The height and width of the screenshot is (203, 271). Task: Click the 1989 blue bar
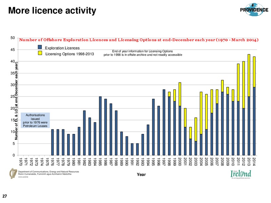[x=122, y=143]
